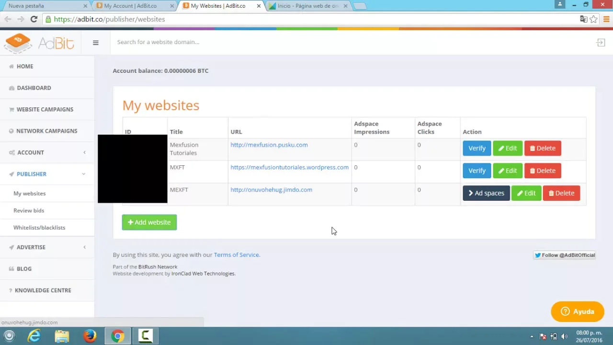This screenshot has height=345, width=613.
Task: Verify the Mexfusion Tutoriales website
Action: 477,148
